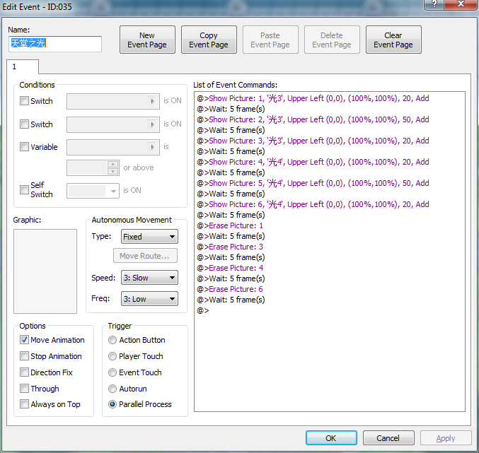Click the Paste Event Page button
This screenshot has height=453, width=479.
tap(270, 40)
